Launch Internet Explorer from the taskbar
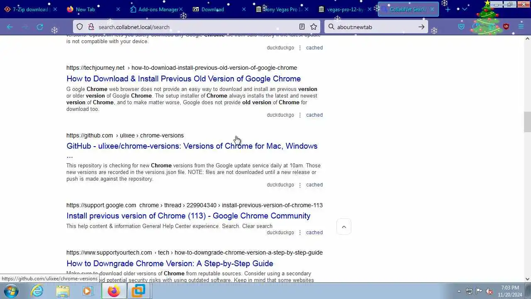 coord(37,291)
